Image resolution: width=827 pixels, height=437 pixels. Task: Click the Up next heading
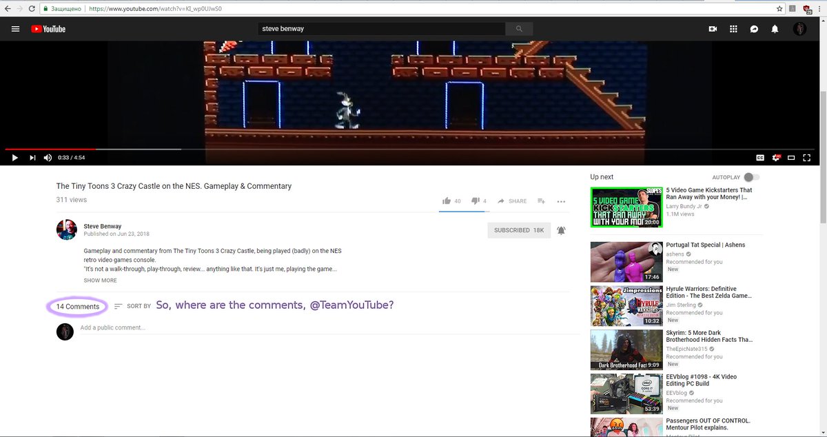click(602, 177)
